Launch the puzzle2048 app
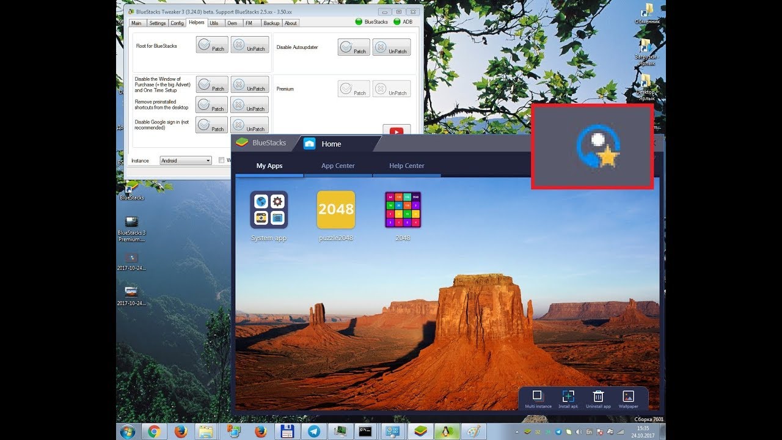The width and height of the screenshot is (782, 440). (336, 210)
